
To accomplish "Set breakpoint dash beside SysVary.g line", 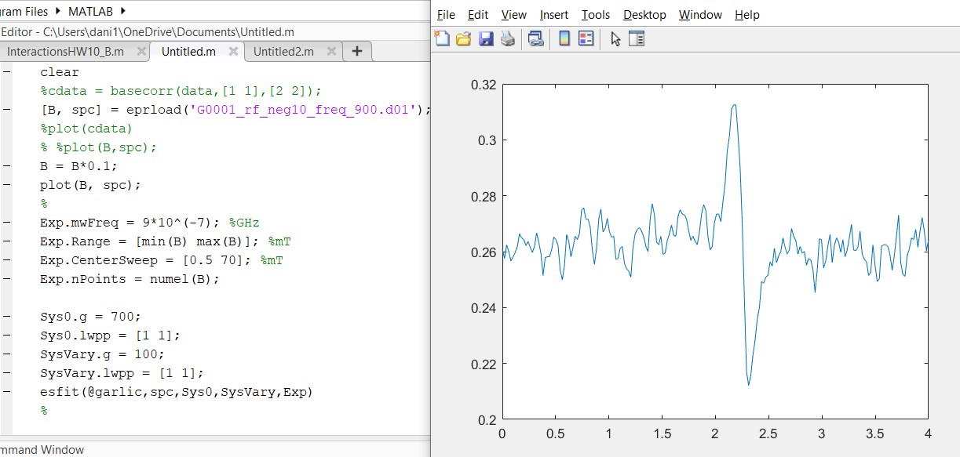I will [6, 354].
